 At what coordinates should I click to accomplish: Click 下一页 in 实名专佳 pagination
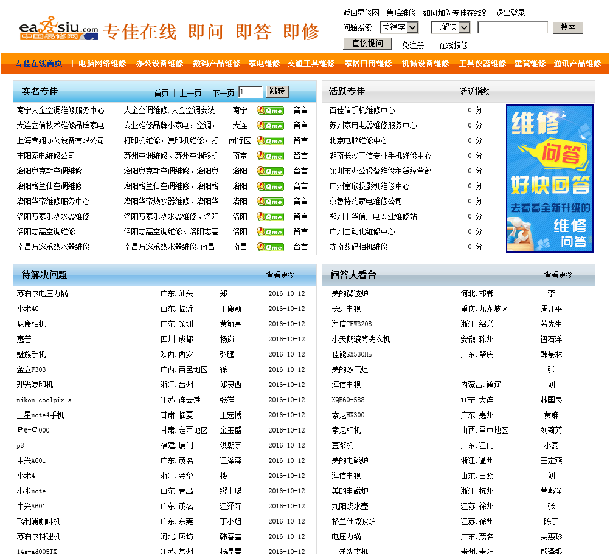coord(223,93)
